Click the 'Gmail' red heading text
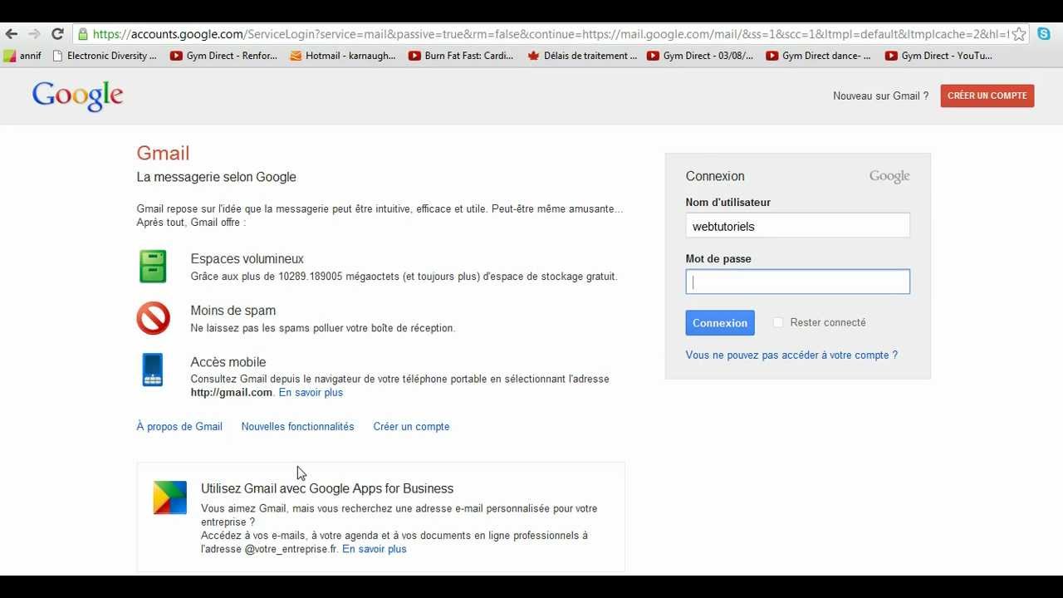1063x598 pixels. click(x=164, y=153)
